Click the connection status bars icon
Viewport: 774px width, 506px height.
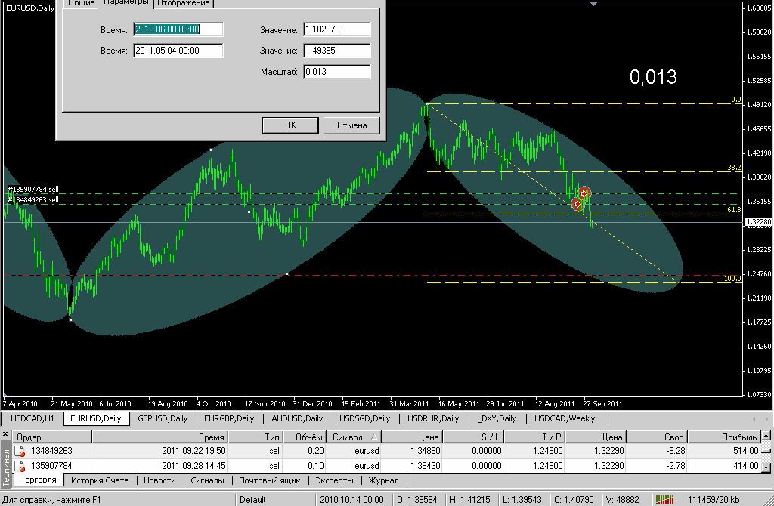(664, 499)
